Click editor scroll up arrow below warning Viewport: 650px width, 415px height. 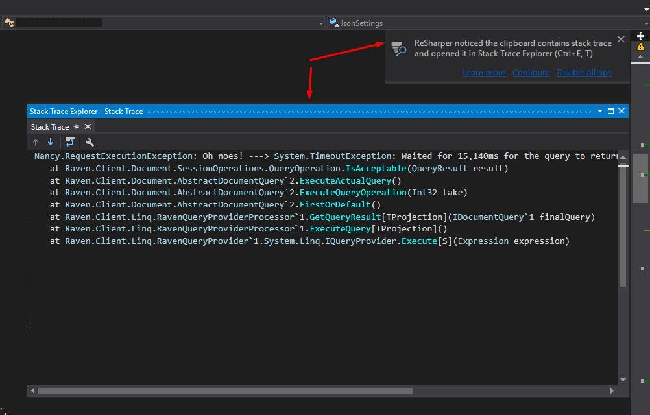(x=640, y=57)
